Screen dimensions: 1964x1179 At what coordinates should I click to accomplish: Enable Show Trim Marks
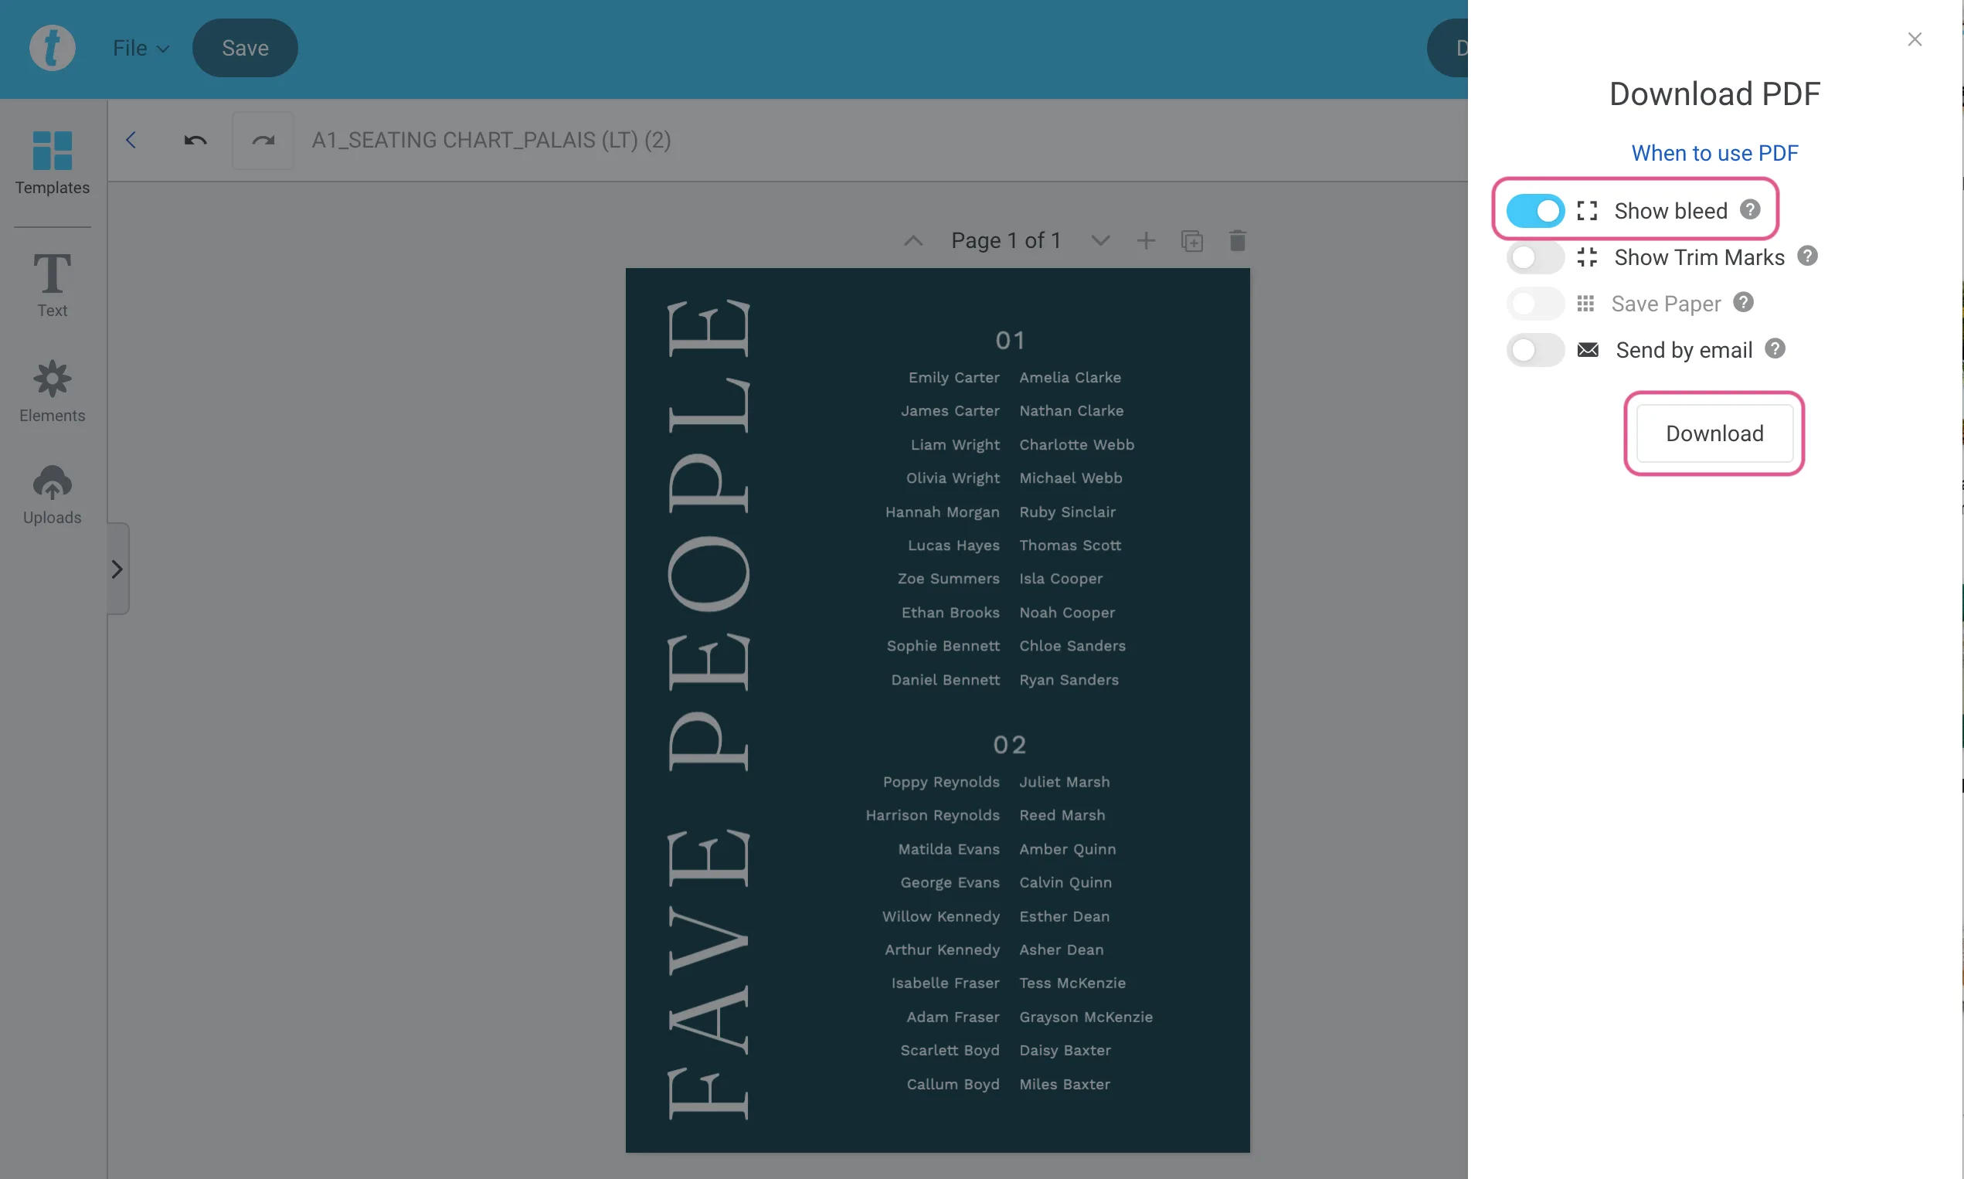[1534, 257]
